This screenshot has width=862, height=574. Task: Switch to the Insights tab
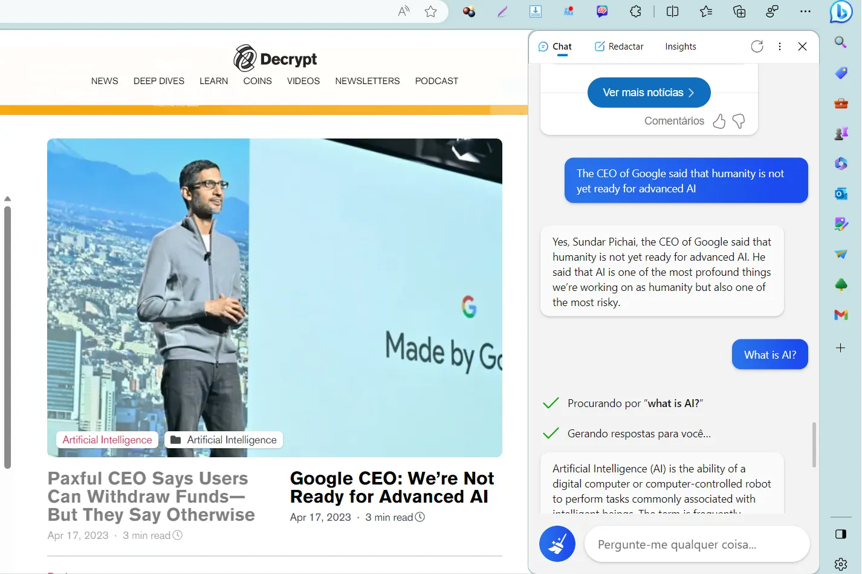click(681, 47)
